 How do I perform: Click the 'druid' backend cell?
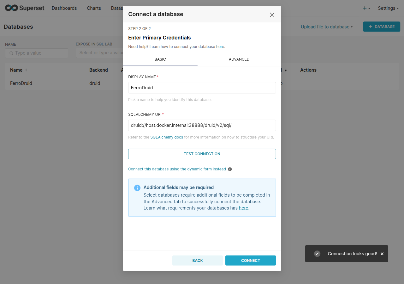coord(95,83)
